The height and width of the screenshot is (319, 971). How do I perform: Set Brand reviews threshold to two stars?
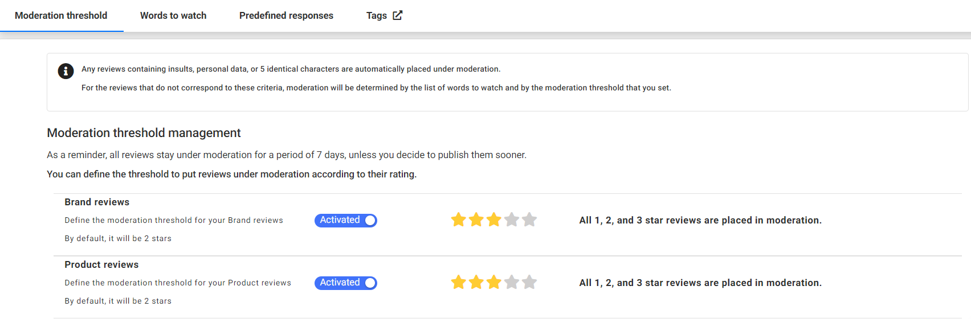tap(476, 220)
